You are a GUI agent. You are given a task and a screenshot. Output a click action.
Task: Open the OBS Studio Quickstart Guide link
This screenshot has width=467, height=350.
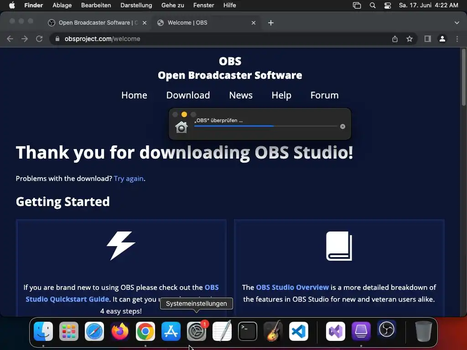click(67, 299)
